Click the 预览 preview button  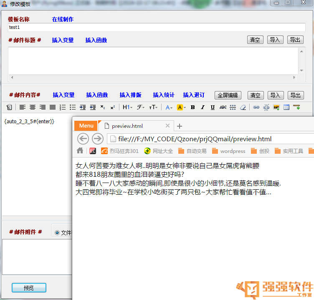(x=29, y=288)
